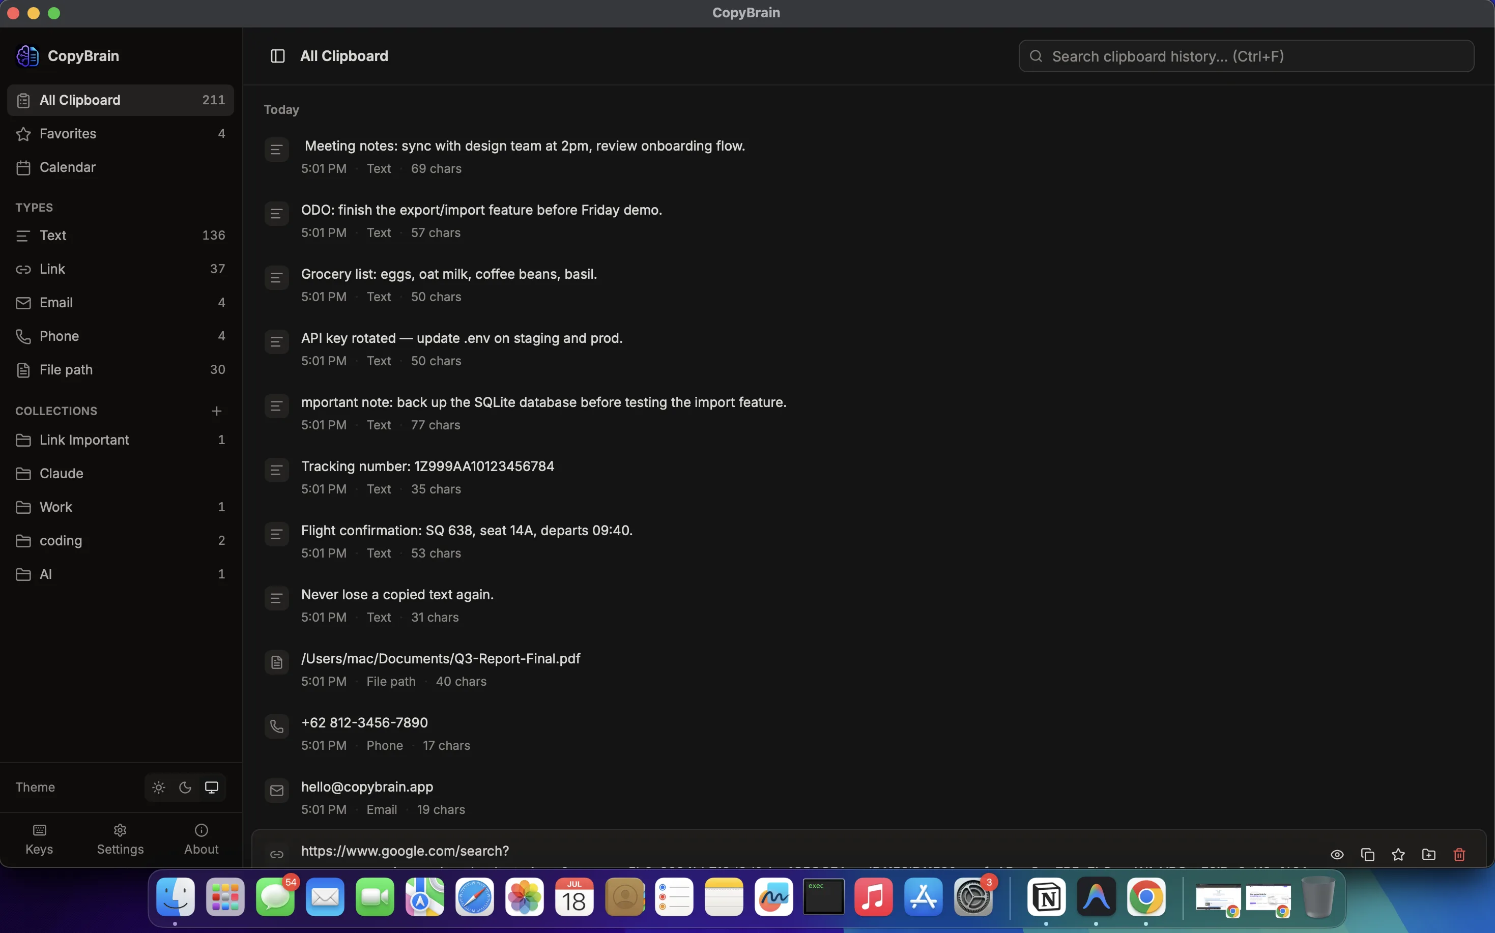Viewport: 1495px width, 933px height.
Task: Copy the google.com search link entry
Action: coord(1368,855)
